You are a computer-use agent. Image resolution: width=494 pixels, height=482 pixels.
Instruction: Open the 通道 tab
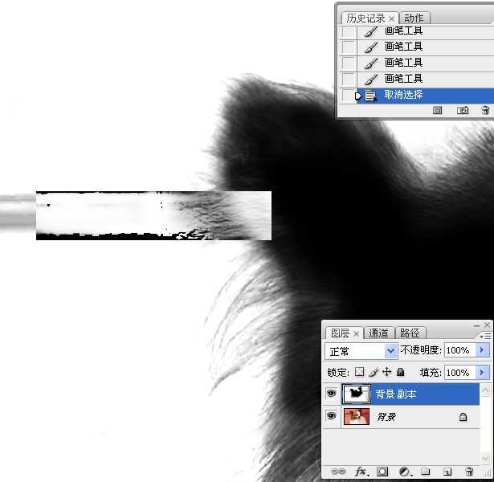point(378,333)
